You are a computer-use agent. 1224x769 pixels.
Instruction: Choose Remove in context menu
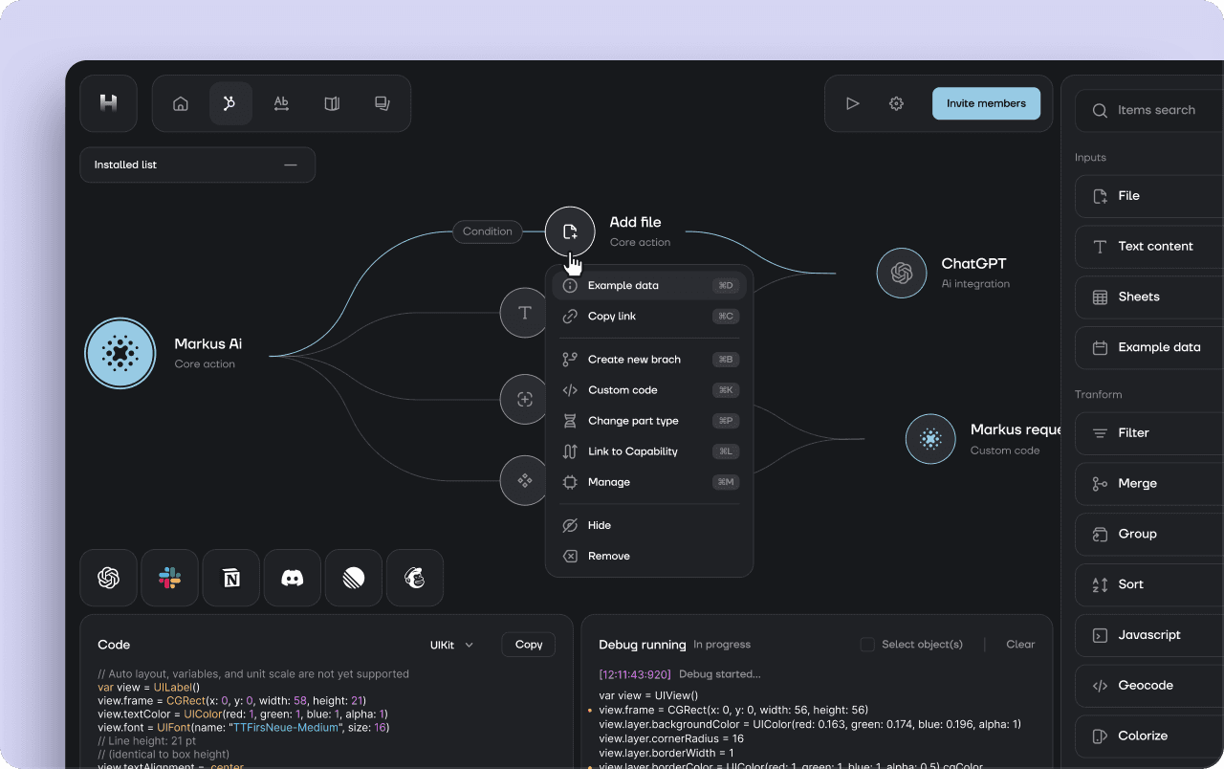(649, 556)
